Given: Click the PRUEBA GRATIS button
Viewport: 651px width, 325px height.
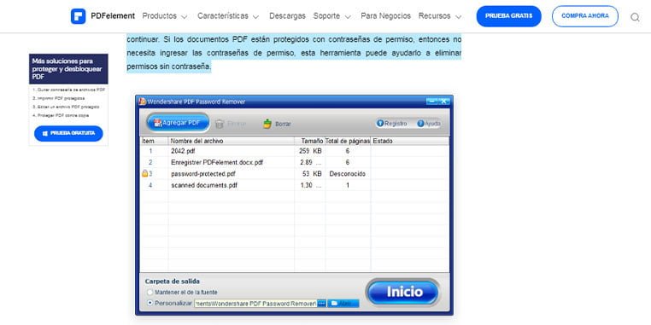Looking at the screenshot, I should (x=508, y=16).
